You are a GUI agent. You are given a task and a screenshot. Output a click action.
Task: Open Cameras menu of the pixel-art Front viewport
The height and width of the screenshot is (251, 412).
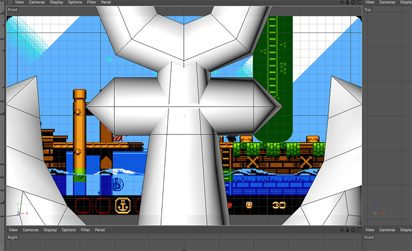click(37, 2)
